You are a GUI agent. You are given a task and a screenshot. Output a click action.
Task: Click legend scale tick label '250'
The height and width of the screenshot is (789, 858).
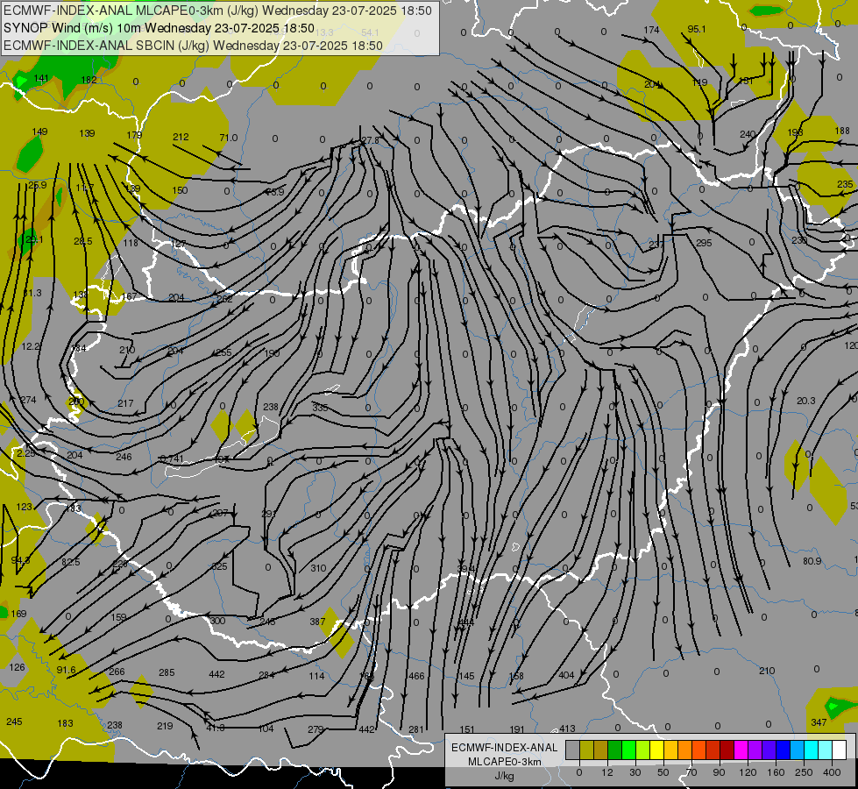coord(804,772)
